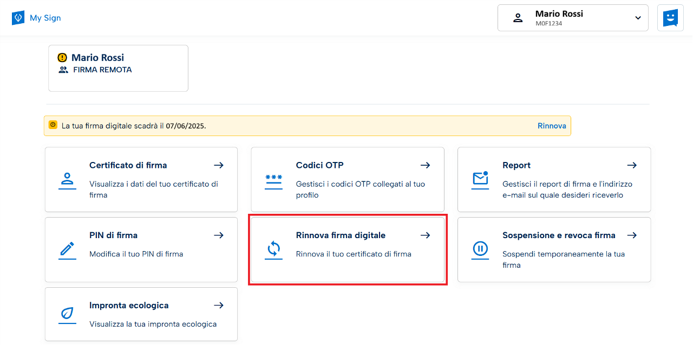The image size is (693, 345).
Task: Open the Certificato di firma arrow
Action: pos(218,165)
